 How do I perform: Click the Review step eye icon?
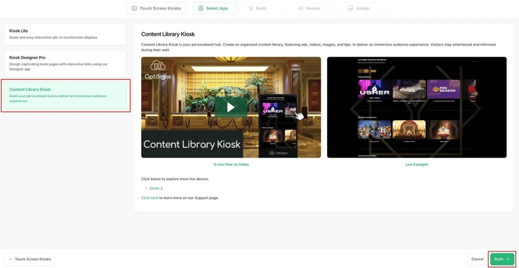pyautogui.click(x=301, y=8)
